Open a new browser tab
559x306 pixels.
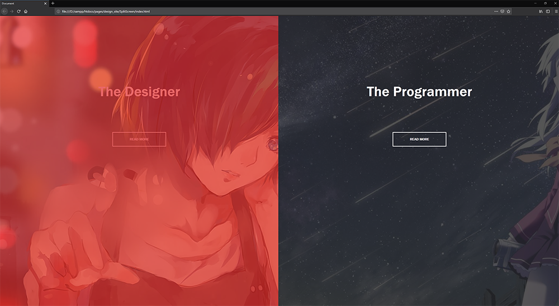(53, 3)
